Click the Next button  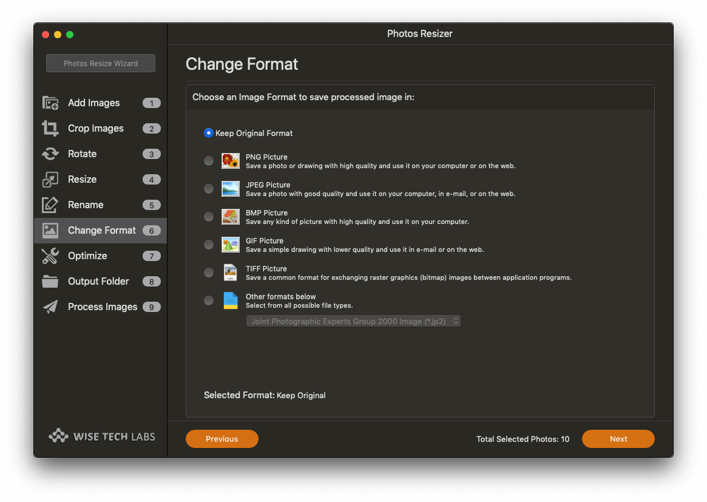point(618,439)
